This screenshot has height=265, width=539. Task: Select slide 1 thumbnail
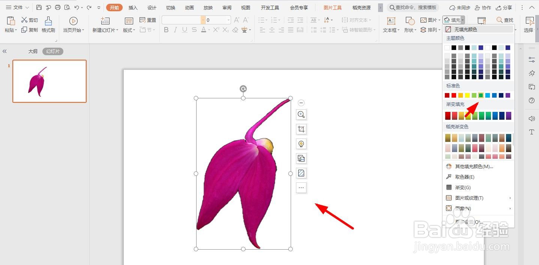(x=50, y=81)
